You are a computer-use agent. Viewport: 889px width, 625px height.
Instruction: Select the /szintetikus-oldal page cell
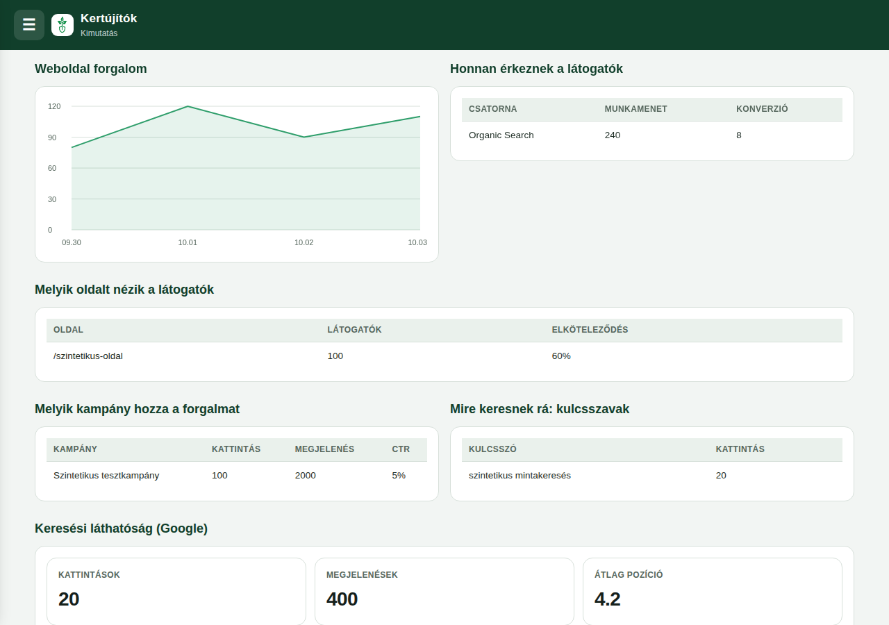click(88, 356)
